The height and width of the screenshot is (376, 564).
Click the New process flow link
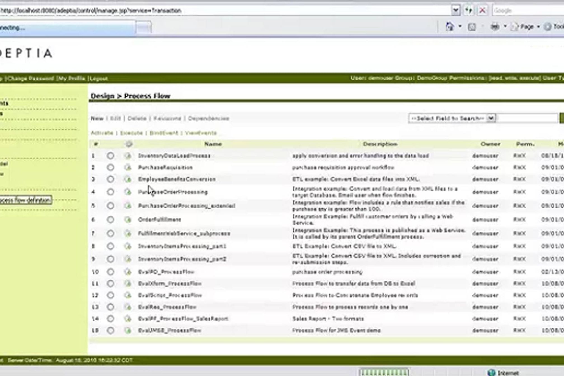click(97, 118)
